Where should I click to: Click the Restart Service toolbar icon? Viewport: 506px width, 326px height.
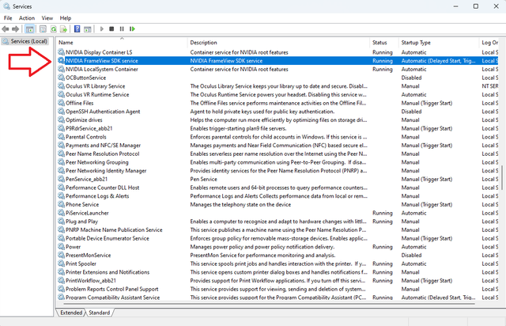point(132,29)
